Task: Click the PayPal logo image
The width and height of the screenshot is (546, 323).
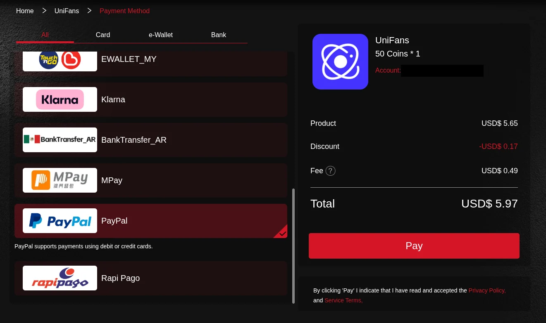Action: 60,221
